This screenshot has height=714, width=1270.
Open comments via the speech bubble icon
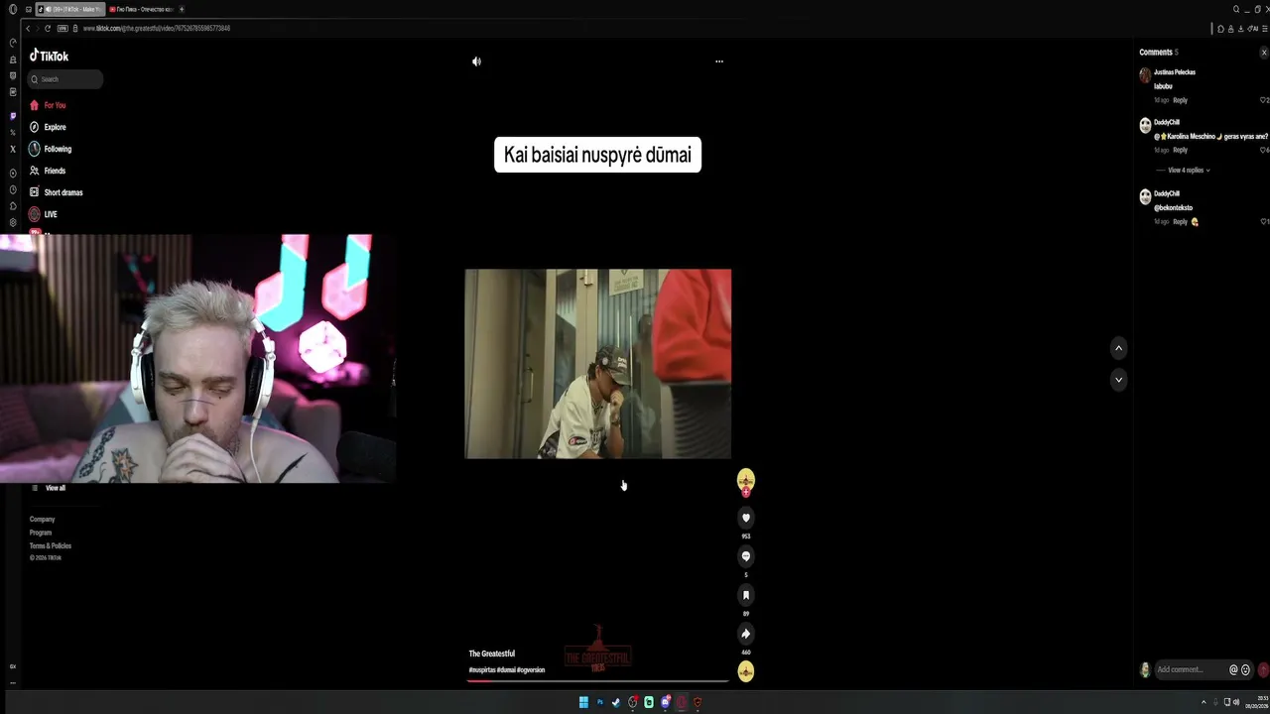(x=746, y=556)
